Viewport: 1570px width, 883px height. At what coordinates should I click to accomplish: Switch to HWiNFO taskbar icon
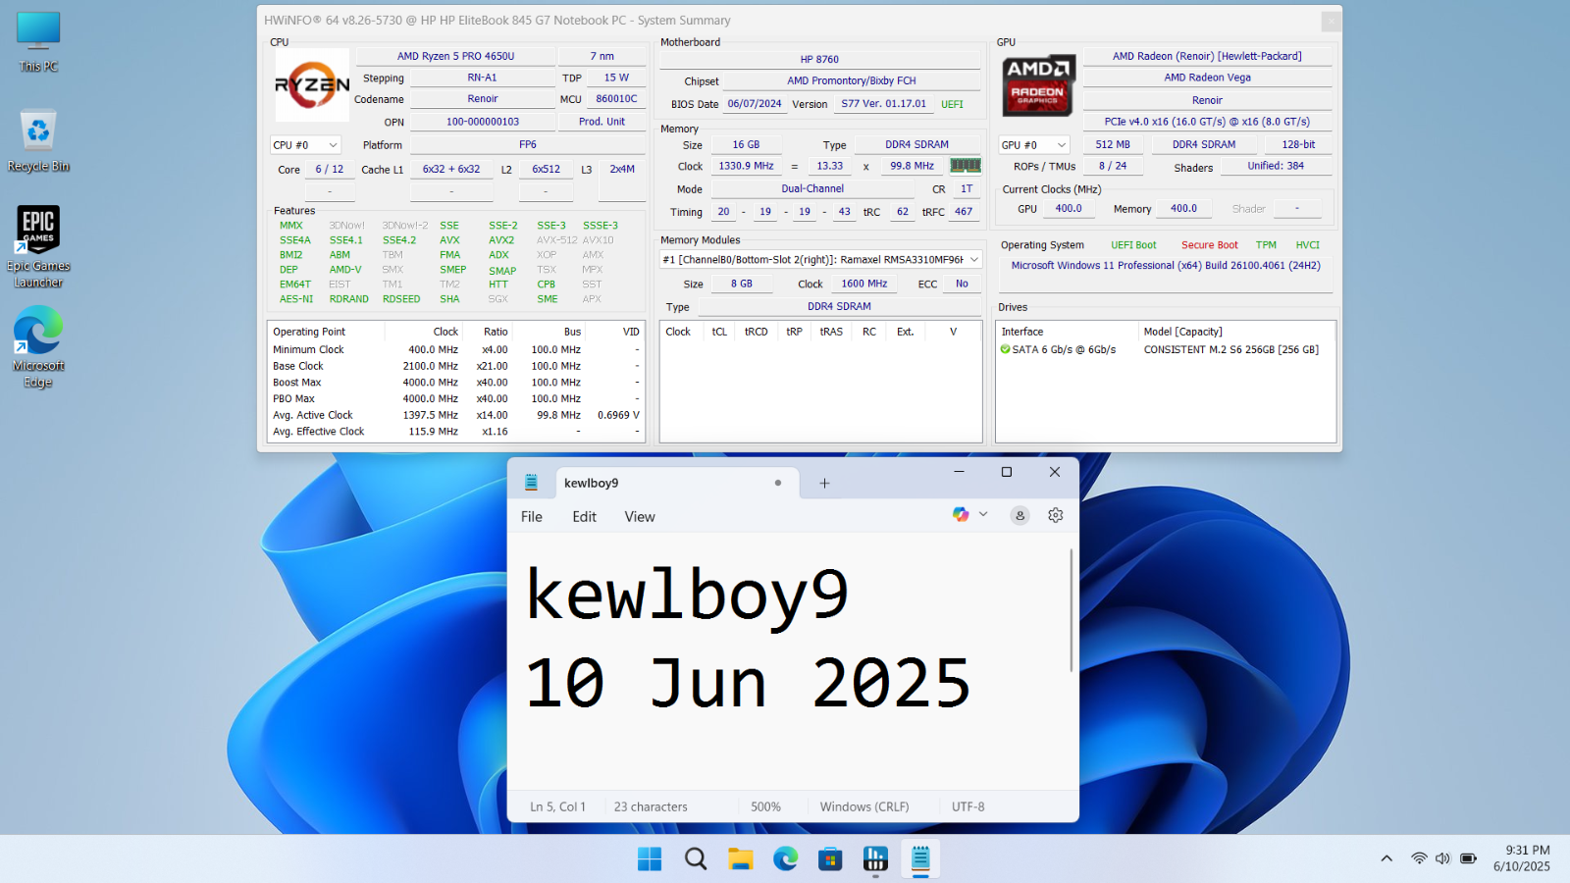coord(875,859)
